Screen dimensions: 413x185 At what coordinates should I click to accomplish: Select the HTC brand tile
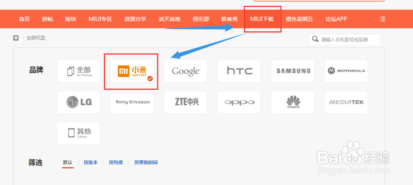239,71
